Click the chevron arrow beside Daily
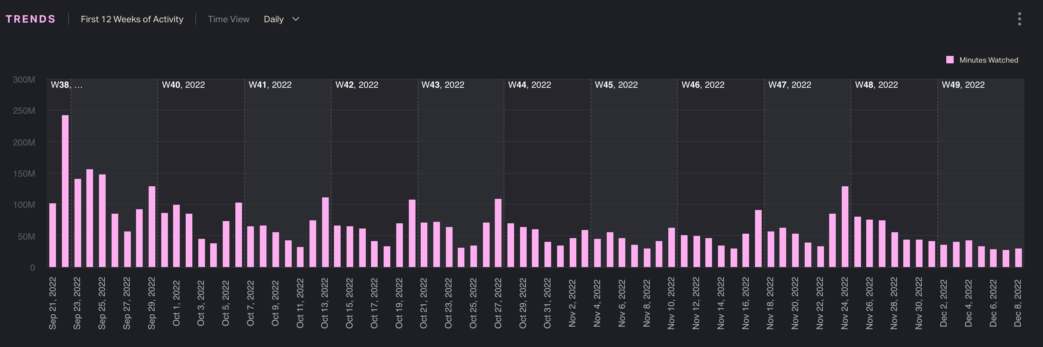This screenshot has width=1043, height=347. [295, 19]
